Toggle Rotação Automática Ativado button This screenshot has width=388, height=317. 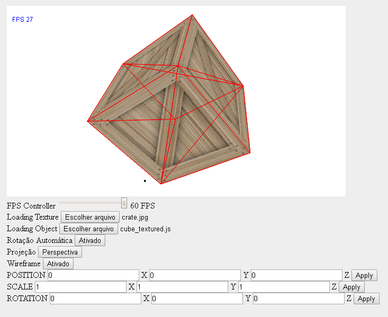pyautogui.click(x=90, y=240)
